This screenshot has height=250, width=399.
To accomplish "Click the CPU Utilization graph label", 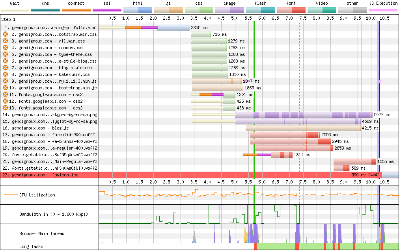I will pyautogui.click(x=37, y=195).
